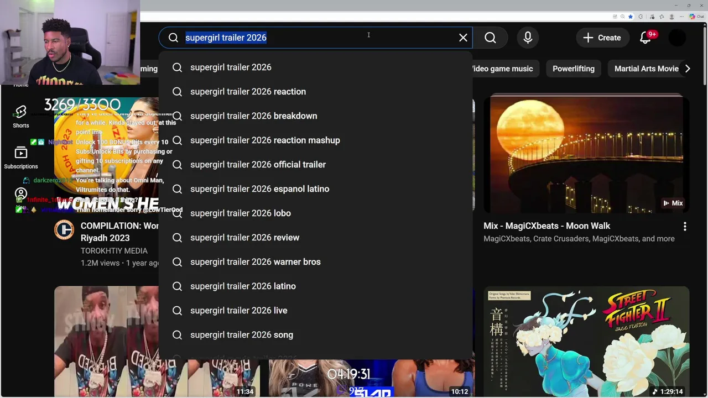Open Shorts in the sidebar
This screenshot has width=708, height=398.
click(21, 117)
